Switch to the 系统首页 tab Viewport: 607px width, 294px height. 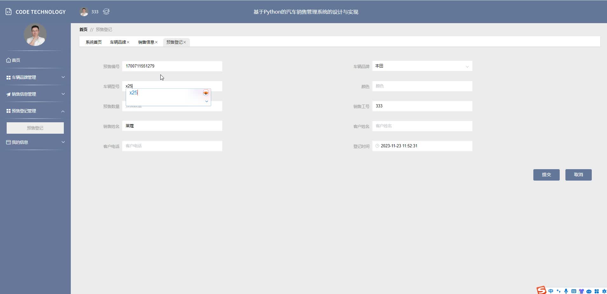click(94, 42)
